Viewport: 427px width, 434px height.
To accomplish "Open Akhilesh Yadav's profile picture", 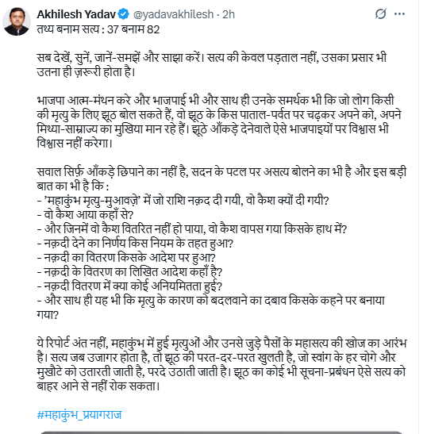I will point(17,21).
